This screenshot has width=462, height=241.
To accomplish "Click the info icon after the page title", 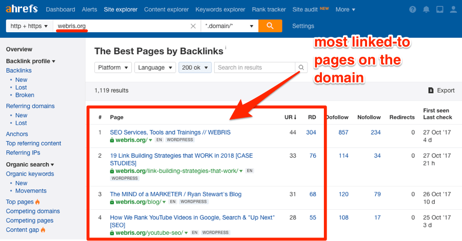I will coord(226,47).
